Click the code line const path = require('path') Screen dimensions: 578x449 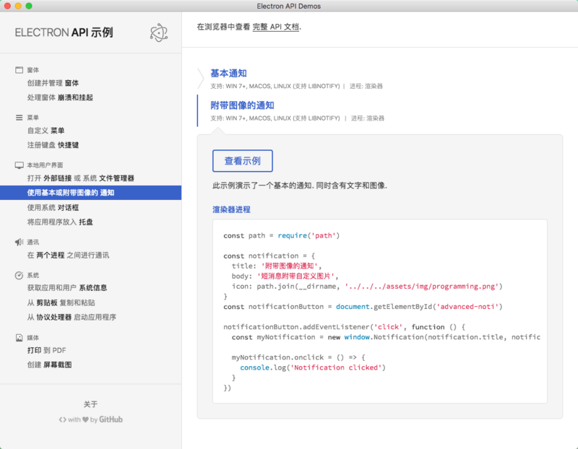282,236
